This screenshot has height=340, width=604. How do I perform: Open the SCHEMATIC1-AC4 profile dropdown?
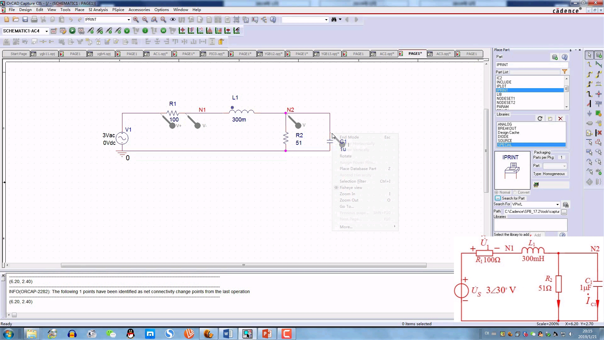point(47,31)
